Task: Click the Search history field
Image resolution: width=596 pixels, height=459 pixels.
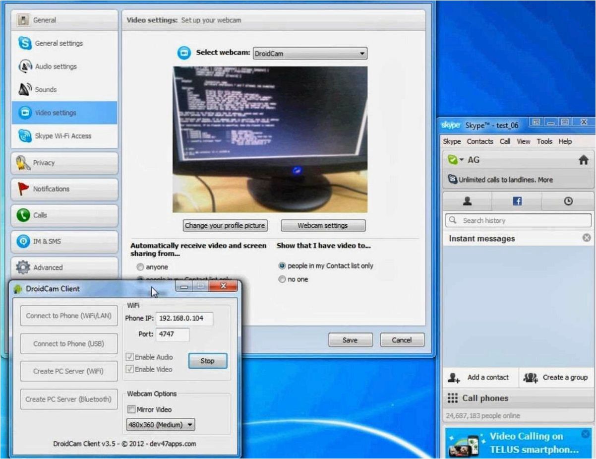Action: pyautogui.click(x=518, y=220)
